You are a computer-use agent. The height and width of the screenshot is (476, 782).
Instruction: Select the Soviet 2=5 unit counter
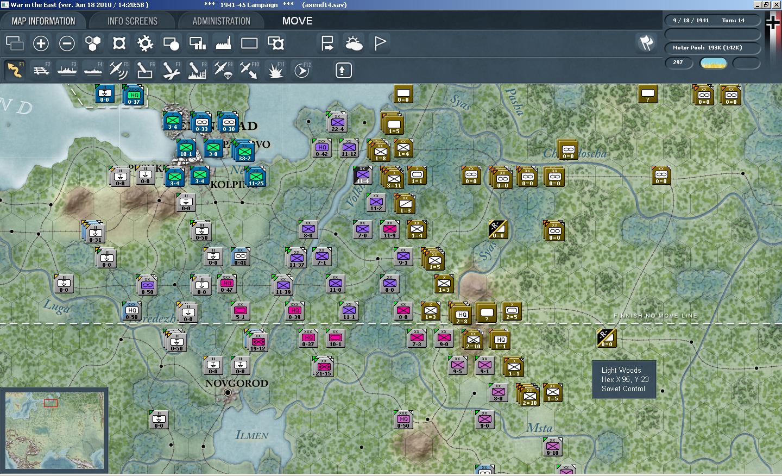point(512,311)
